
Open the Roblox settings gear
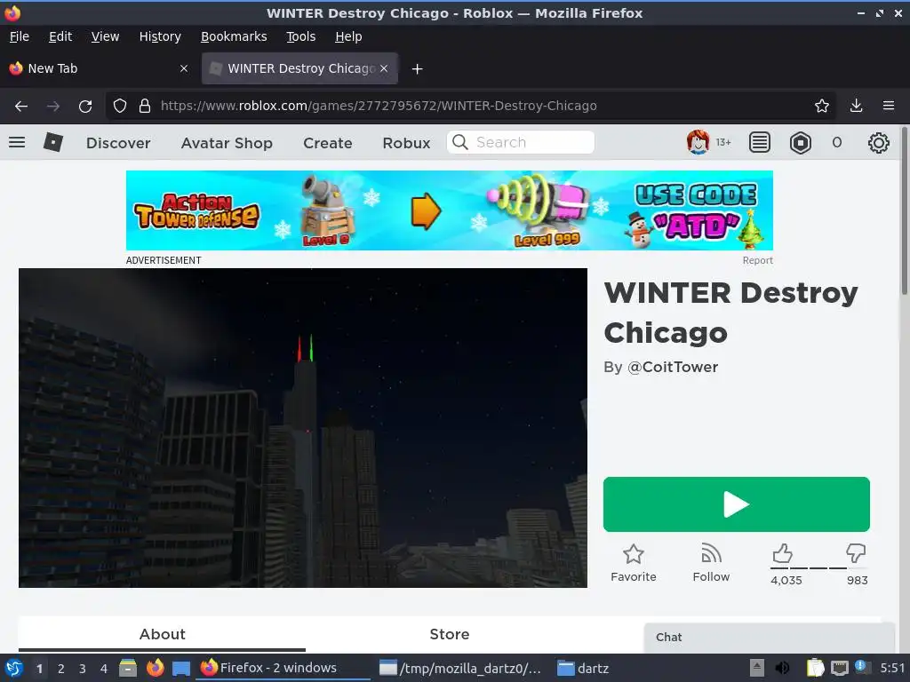click(879, 142)
